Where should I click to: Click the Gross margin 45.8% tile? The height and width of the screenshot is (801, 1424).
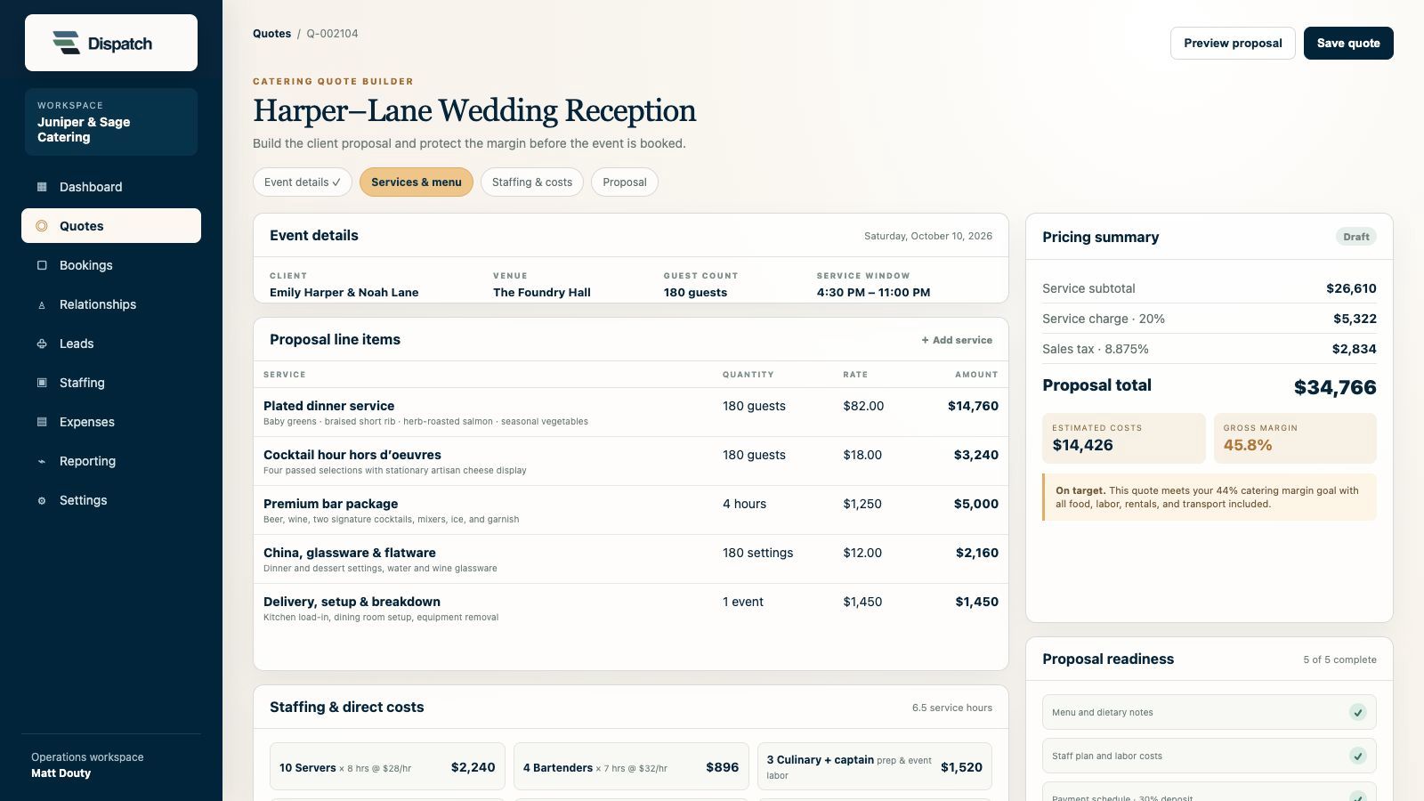pos(1295,438)
